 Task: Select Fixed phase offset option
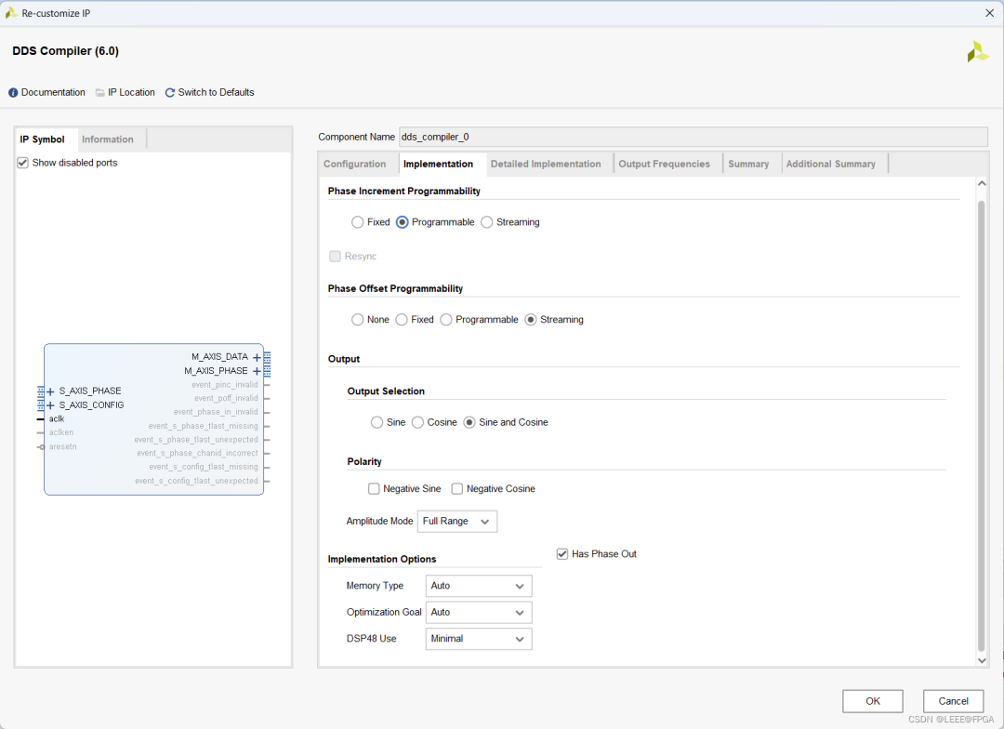pos(402,320)
